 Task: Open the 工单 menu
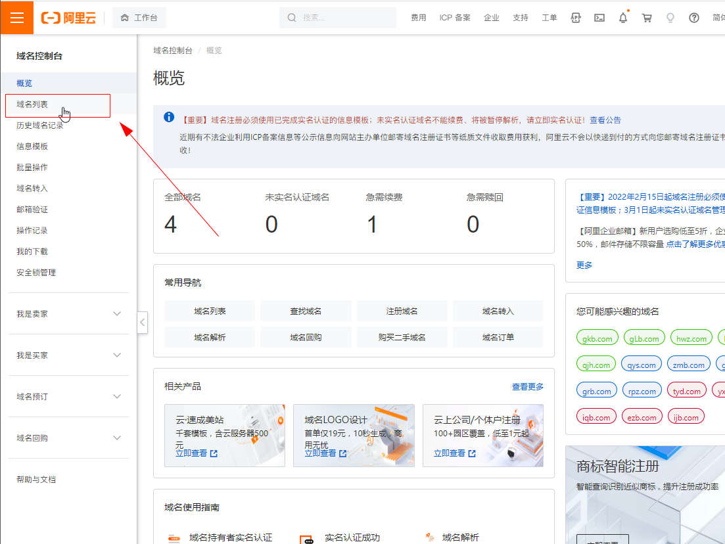point(550,18)
